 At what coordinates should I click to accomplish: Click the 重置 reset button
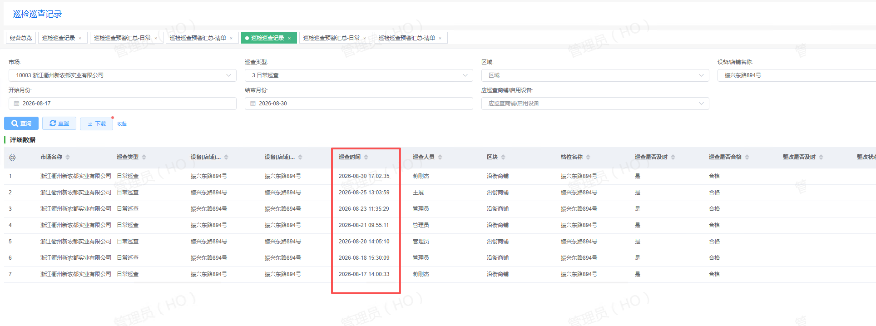[59, 123]
